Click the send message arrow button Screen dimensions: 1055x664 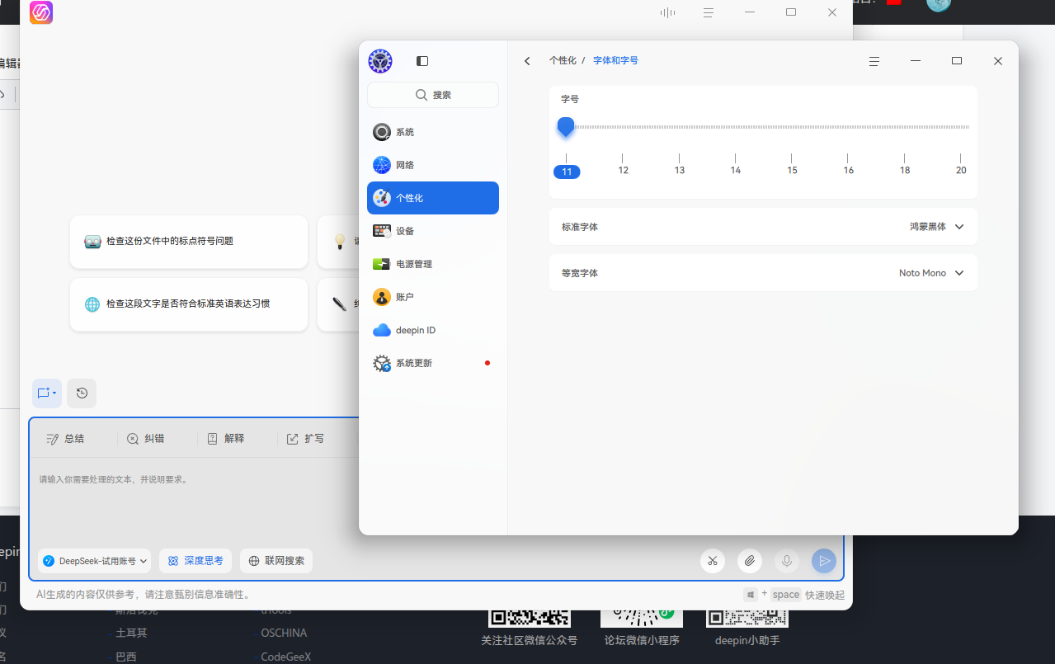pos(824,561)
